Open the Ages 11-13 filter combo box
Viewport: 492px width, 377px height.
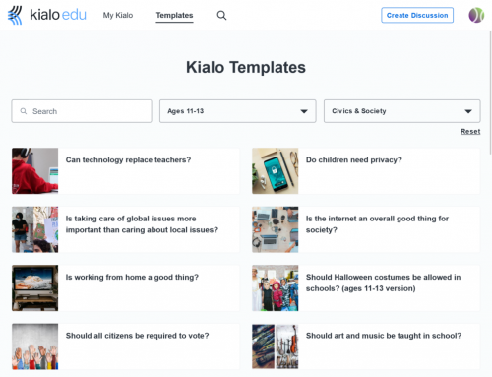(x=238, y=111)
